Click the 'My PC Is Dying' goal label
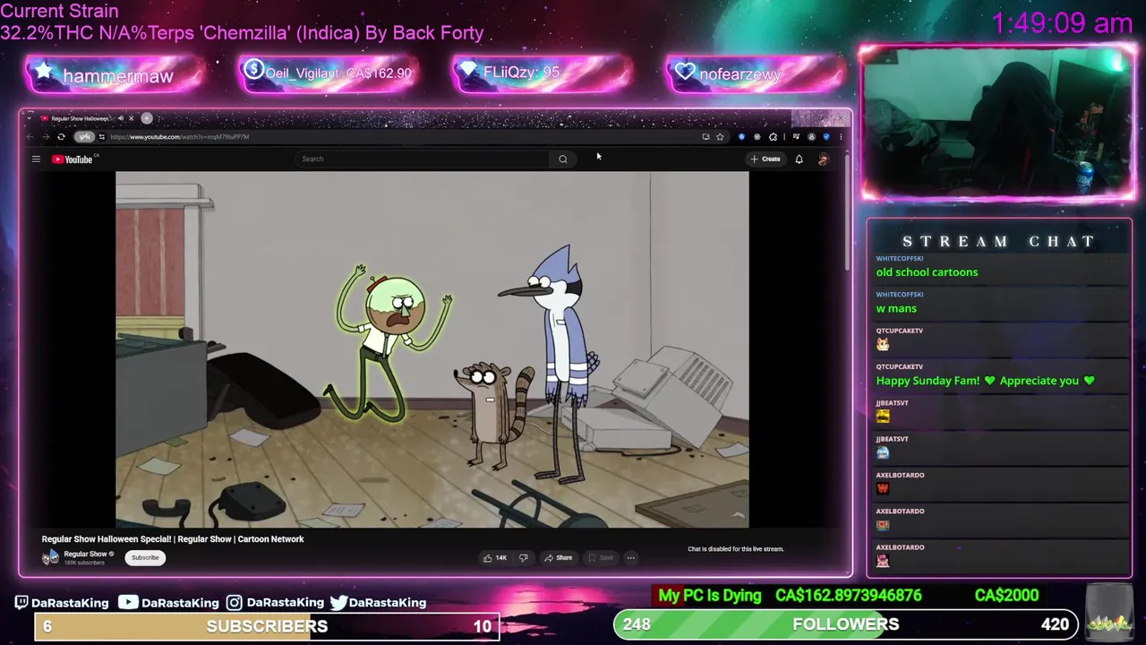 pos(709,596)
